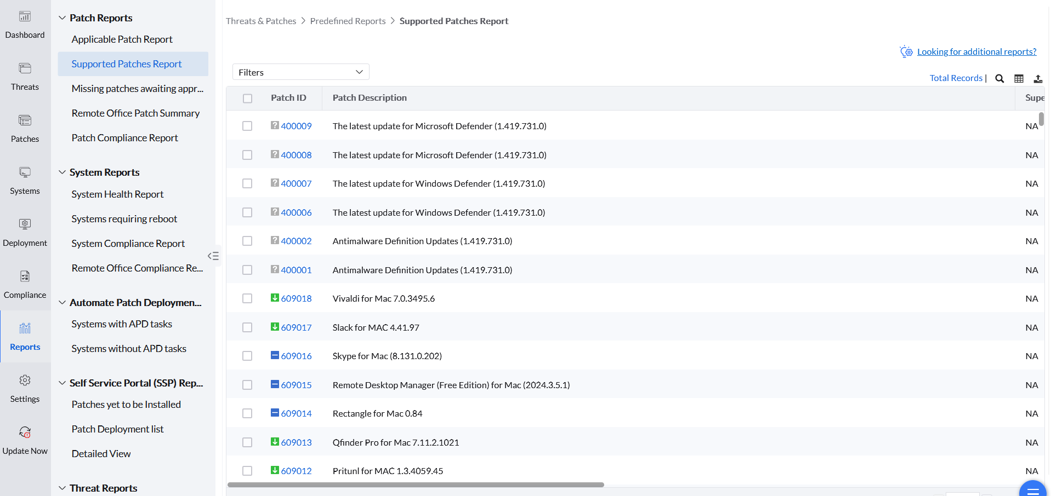Screen dimensions: 1051x496
Task: Click the Update Now icon
Action: (25, 432)
